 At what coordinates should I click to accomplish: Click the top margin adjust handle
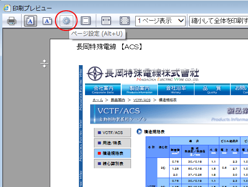pos(44,64)
